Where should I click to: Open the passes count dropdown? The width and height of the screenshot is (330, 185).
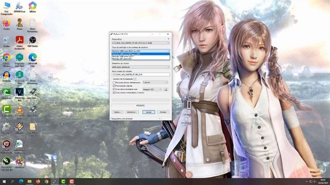pos(155,82)
